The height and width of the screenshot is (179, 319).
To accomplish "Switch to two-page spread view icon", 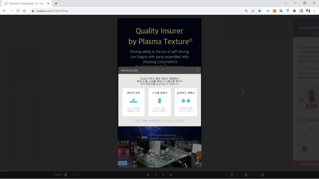I will pyautogui.click(x=251, y=175).
